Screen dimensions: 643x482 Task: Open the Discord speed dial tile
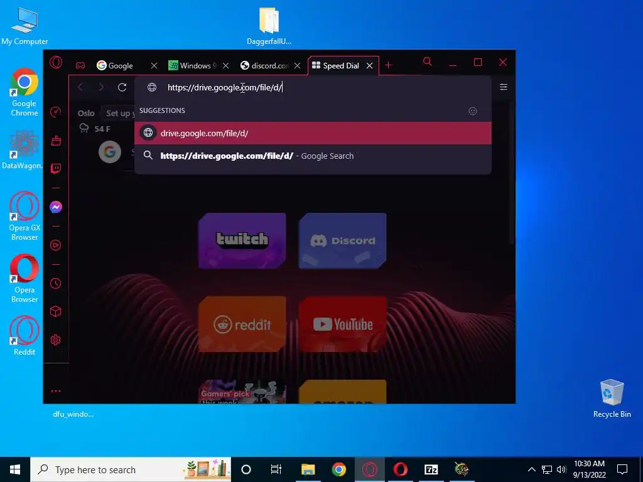click(342, 240)
